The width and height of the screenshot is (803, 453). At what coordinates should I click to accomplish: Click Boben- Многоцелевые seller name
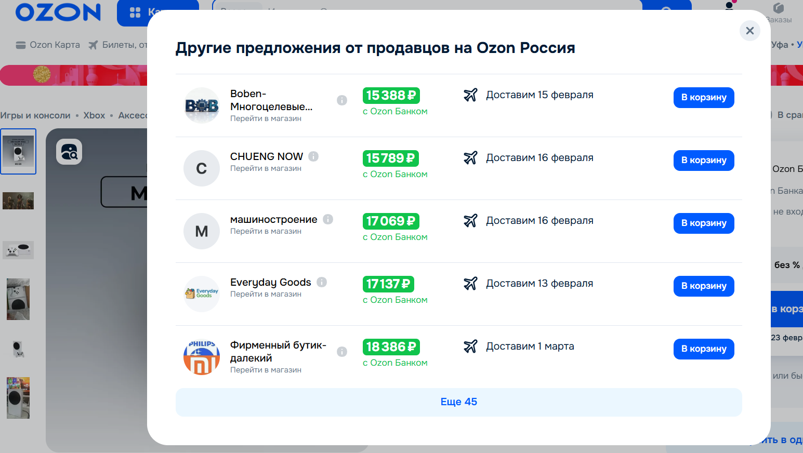click(x=271, y=100)
